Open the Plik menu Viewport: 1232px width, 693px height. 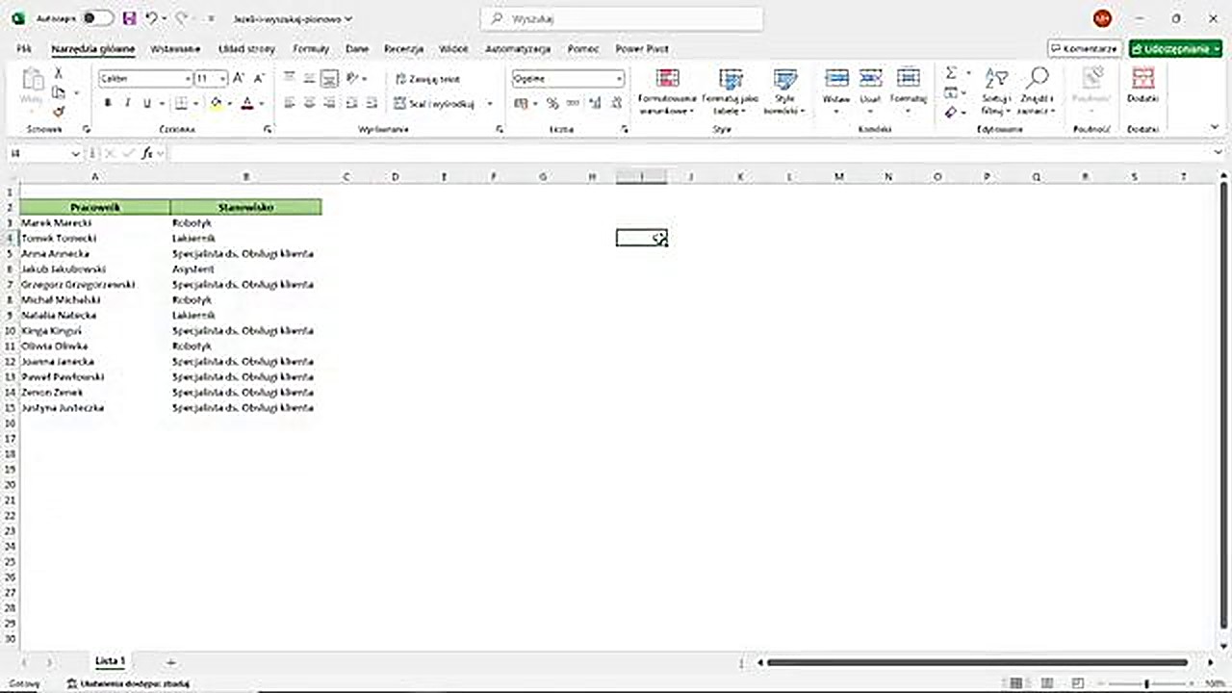(23, 48)
